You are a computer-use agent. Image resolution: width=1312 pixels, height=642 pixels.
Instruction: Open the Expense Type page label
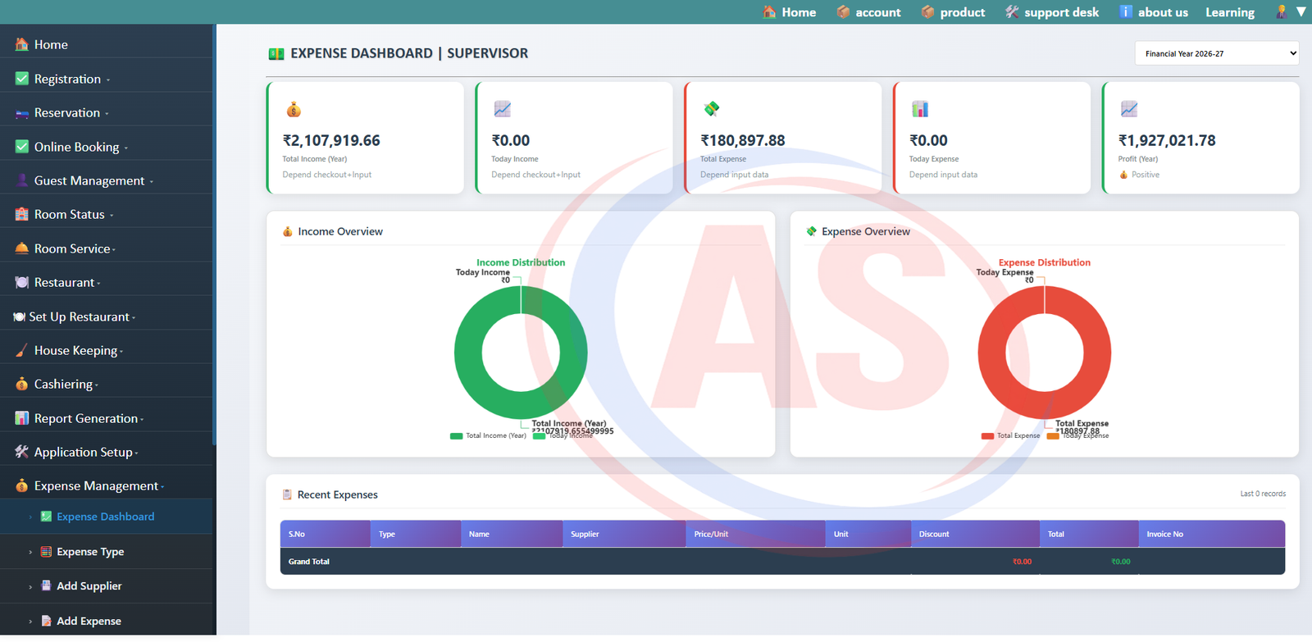(90, 552)
